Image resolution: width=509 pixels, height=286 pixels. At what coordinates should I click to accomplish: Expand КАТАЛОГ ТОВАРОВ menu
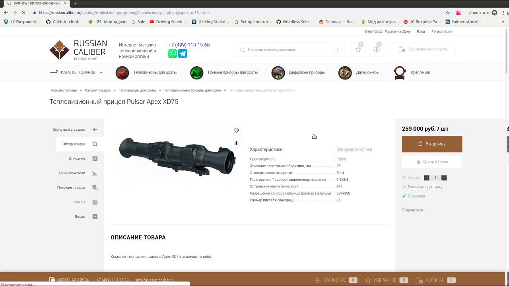(x=76, y=73)
